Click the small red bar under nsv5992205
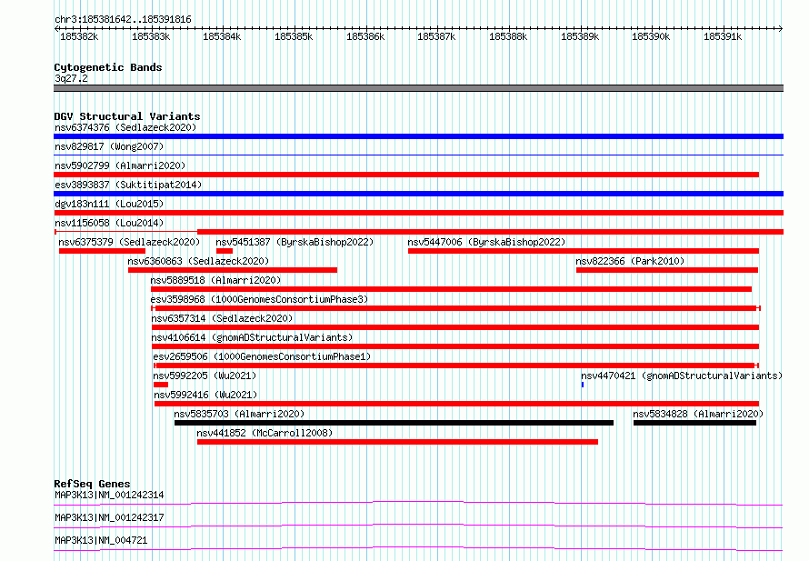Viewport: 809px width, 561px height. point(161,385)
